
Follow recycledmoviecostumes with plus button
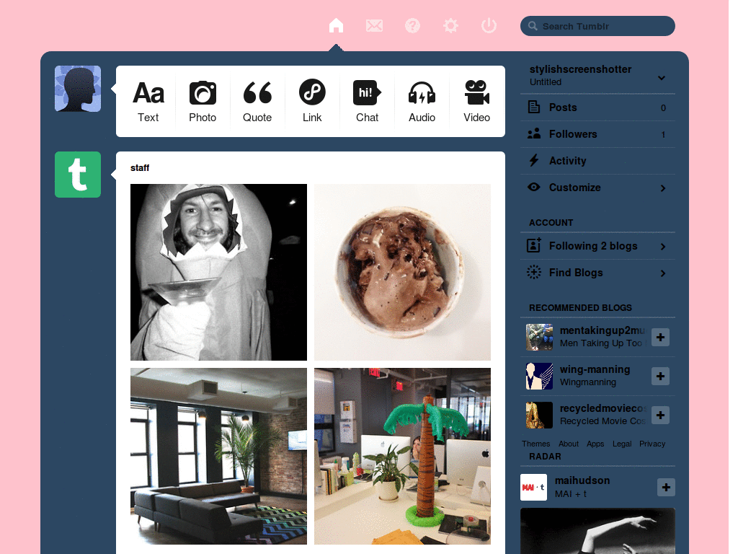(660, 415)
